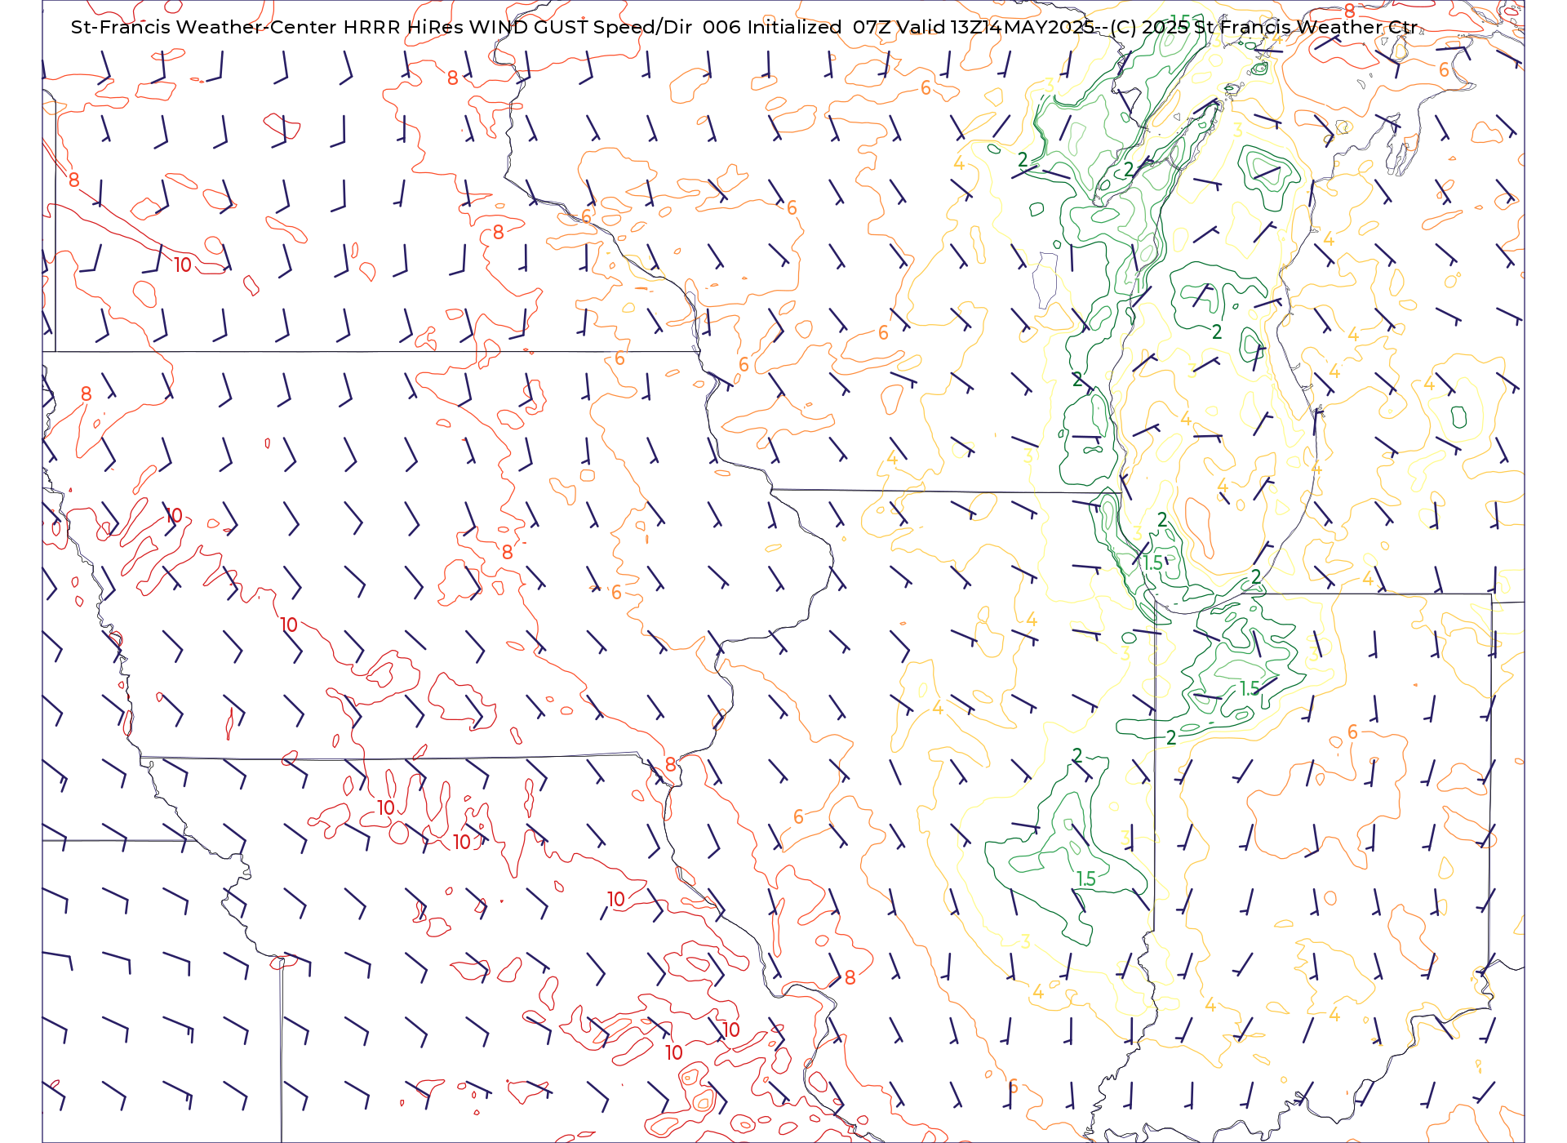Click the 'St-Francis Weather-Center' title text
The width and height of the screenshot is (1567, 1143).
coord(203,27)
